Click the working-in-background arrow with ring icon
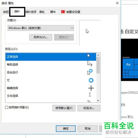 pos(90,72)
